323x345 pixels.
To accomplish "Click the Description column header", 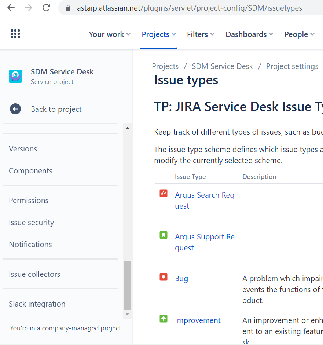I will pyautogui.click(x=259, y=177).
